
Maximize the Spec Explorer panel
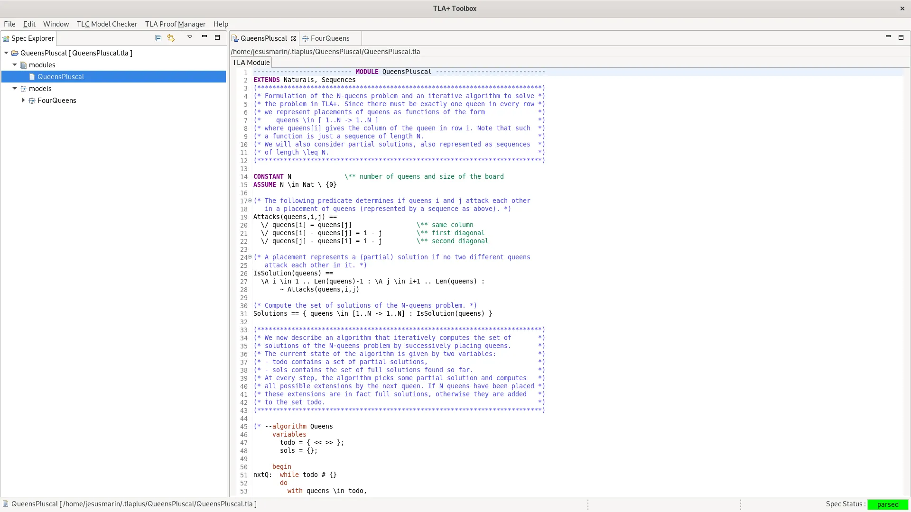217,37
